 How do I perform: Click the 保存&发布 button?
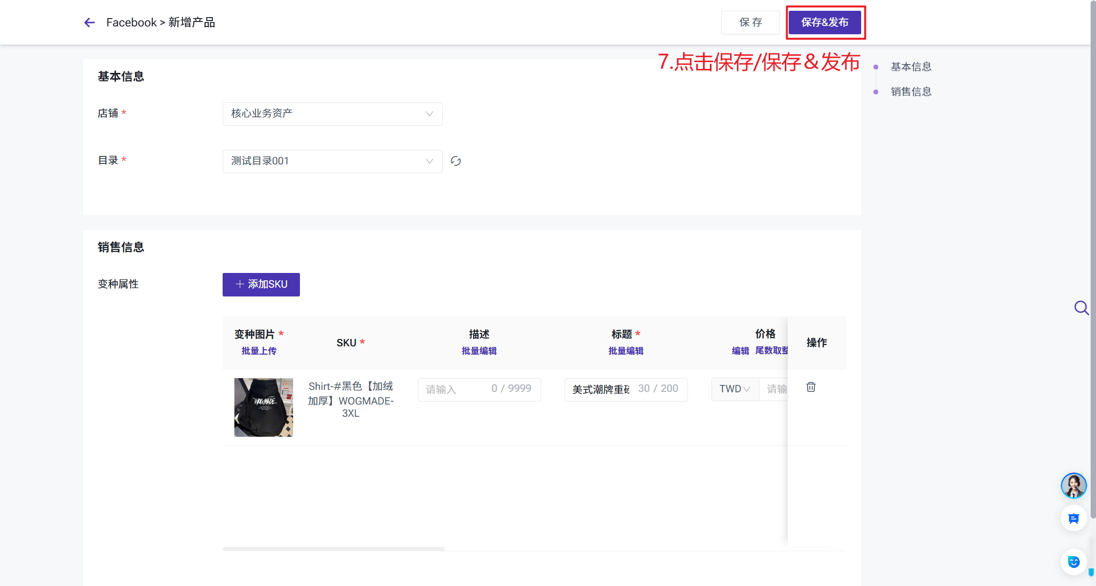824,23
